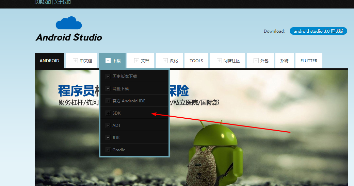Image resolution: width=354 pixels, height=186 pixels.
Task: Click the plus icon beside 外包
Action: (256, 61)
